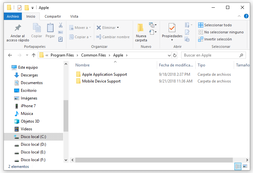The image size is (253, 173).
Task: Click Invertir selección
Action: click(215, 39)
